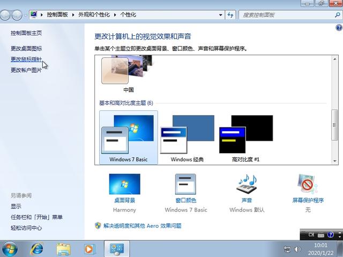Open the Desktop Background (桌面背景) icon
This screenshot has width=343, height=257.
pyautogui.click(x=124, y=184)
